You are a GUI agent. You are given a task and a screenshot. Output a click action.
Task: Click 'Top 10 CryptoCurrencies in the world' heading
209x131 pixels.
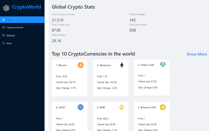pos(93,54)
